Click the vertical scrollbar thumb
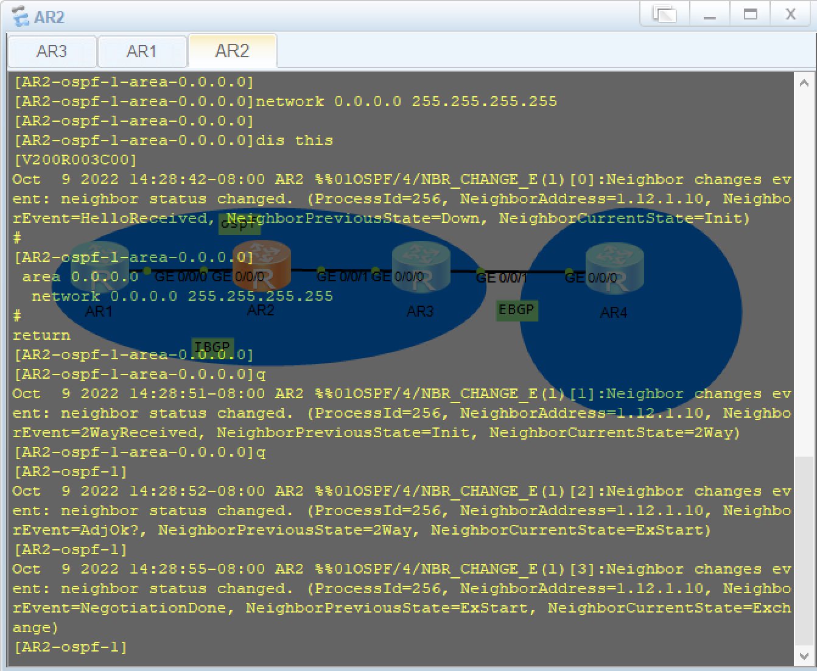The height and width of the screenshot is (671, 817). (804, 552)
